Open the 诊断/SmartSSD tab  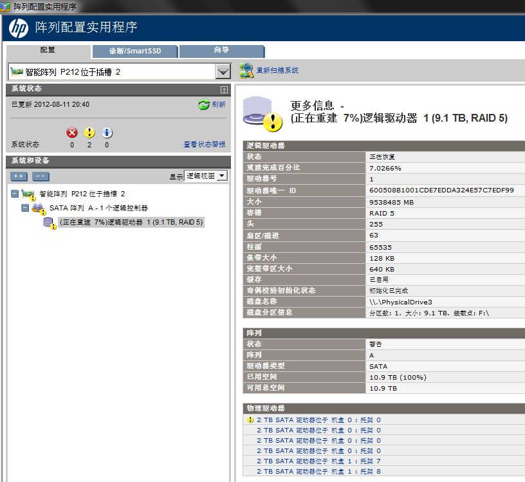(x=135, y=51)
